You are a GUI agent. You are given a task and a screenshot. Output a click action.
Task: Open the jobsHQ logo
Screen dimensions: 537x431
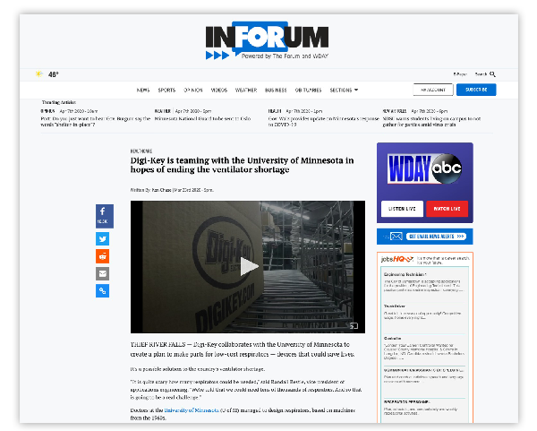pyautogui.click(x=397, y=260)
